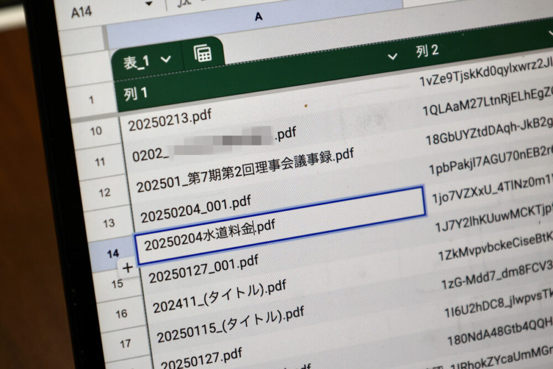Open the Name box dropdown arrow
The height and width of the screenshot is (369, 553).
148,4
